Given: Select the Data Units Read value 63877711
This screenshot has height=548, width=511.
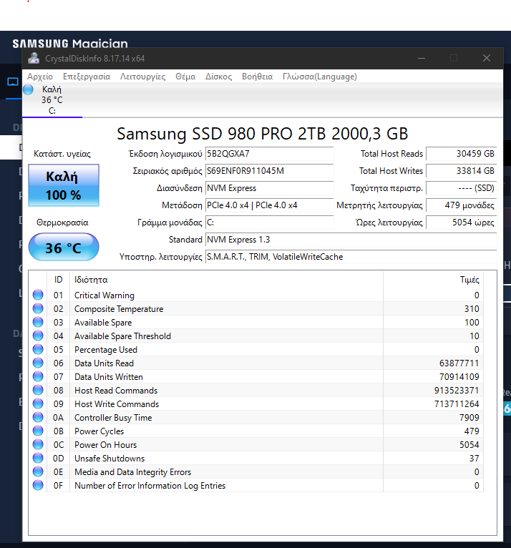Looking at the screenshot, I should [x=459, y=363].
